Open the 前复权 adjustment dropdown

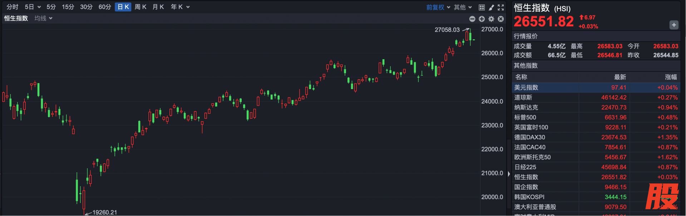click(438, 7)
